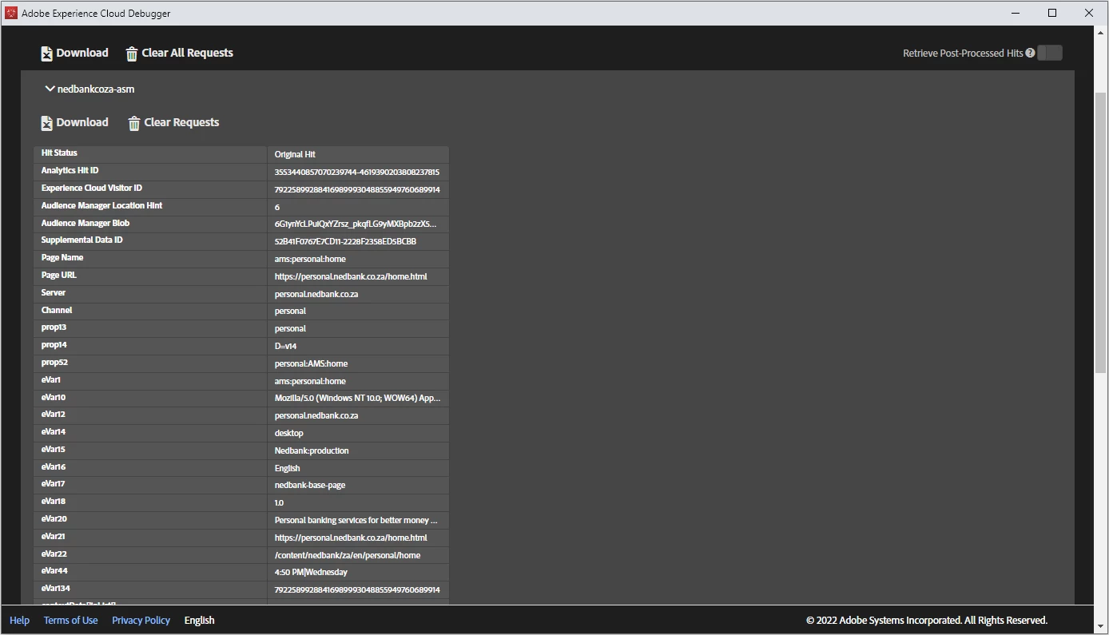Select the eVar15 value 'Nedbank:production'
The height and width of the screenshot is (635, 1109).
tap(312, 451)
